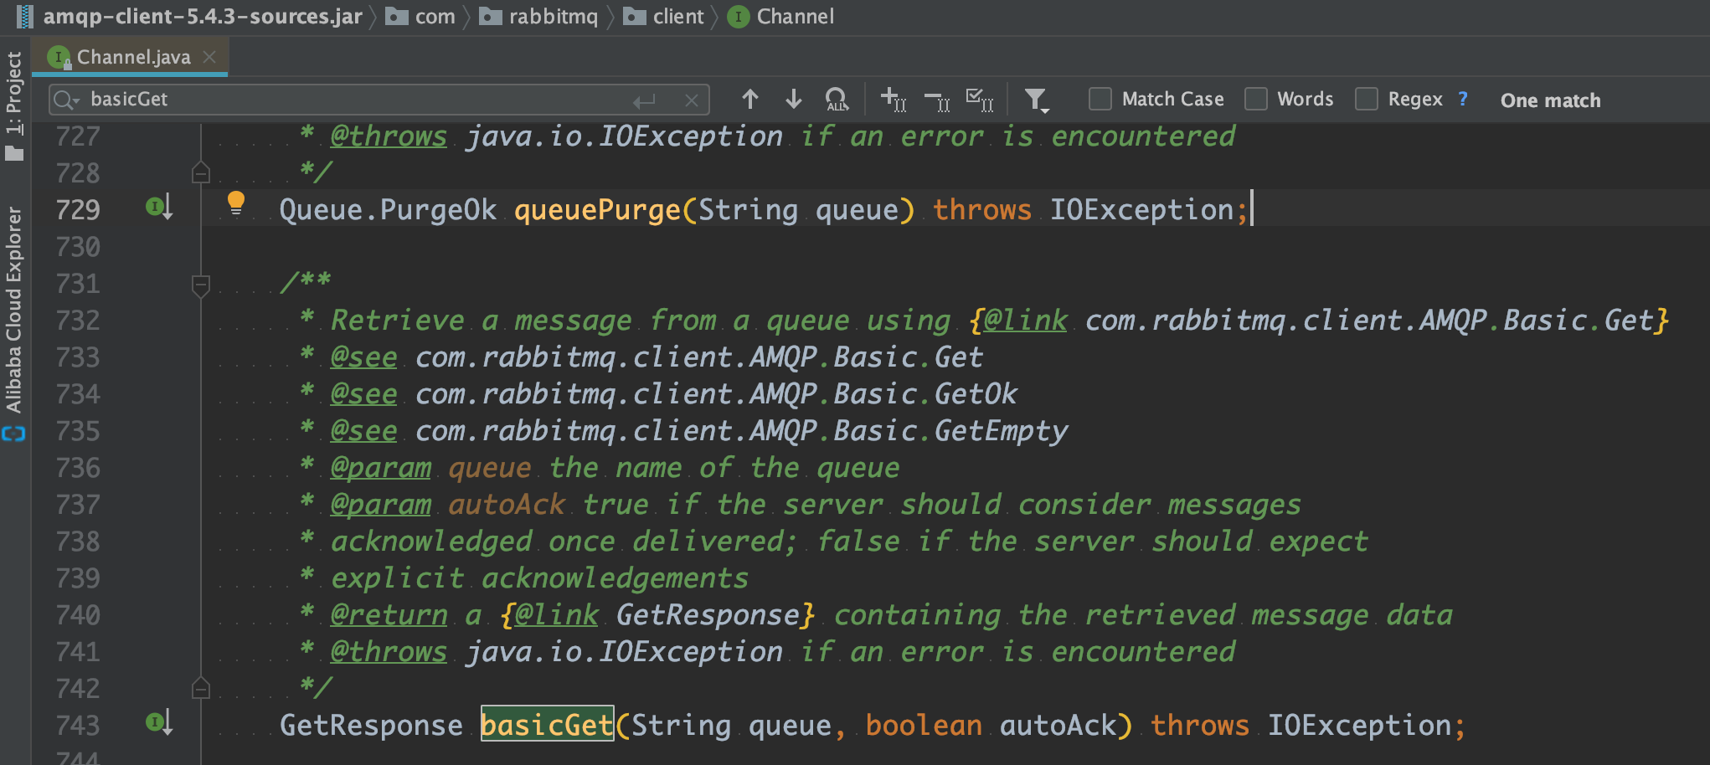
Task: Click the rabbitmq breadcrumb folder
Action: (x=553, y=17)
